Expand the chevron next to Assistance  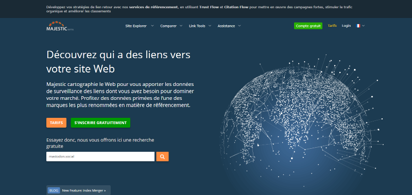point(239,26)
